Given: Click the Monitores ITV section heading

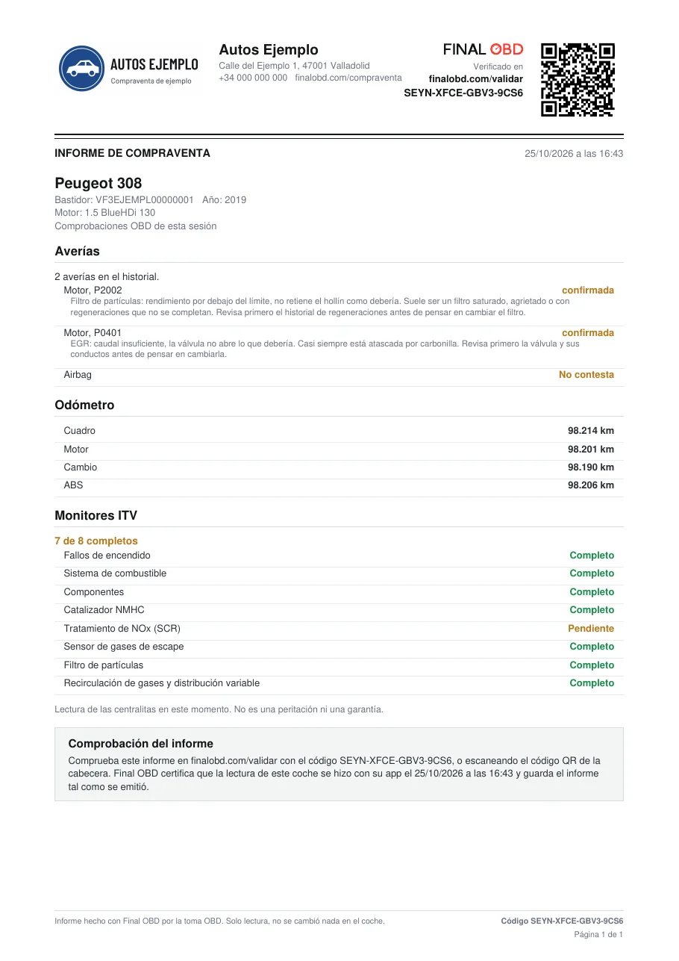Looking at the screenshot, I should click(96, 516).
